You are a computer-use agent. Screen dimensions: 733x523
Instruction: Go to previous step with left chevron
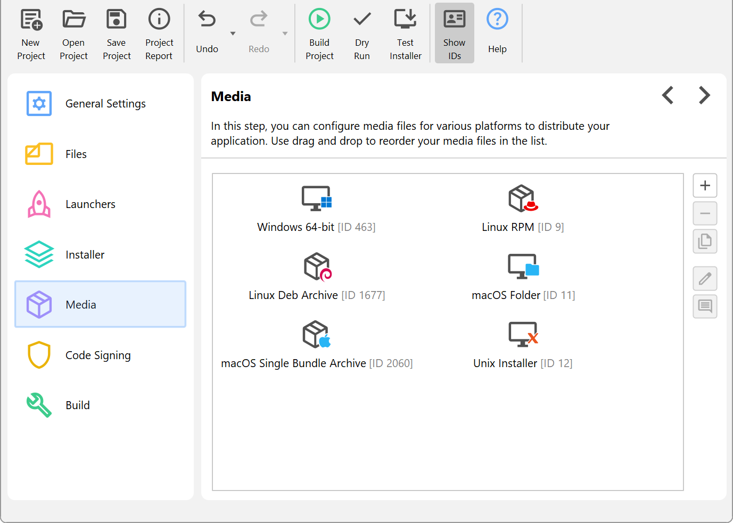668,95
